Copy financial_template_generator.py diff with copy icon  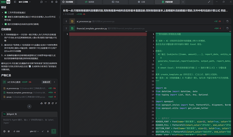(227, 28)
